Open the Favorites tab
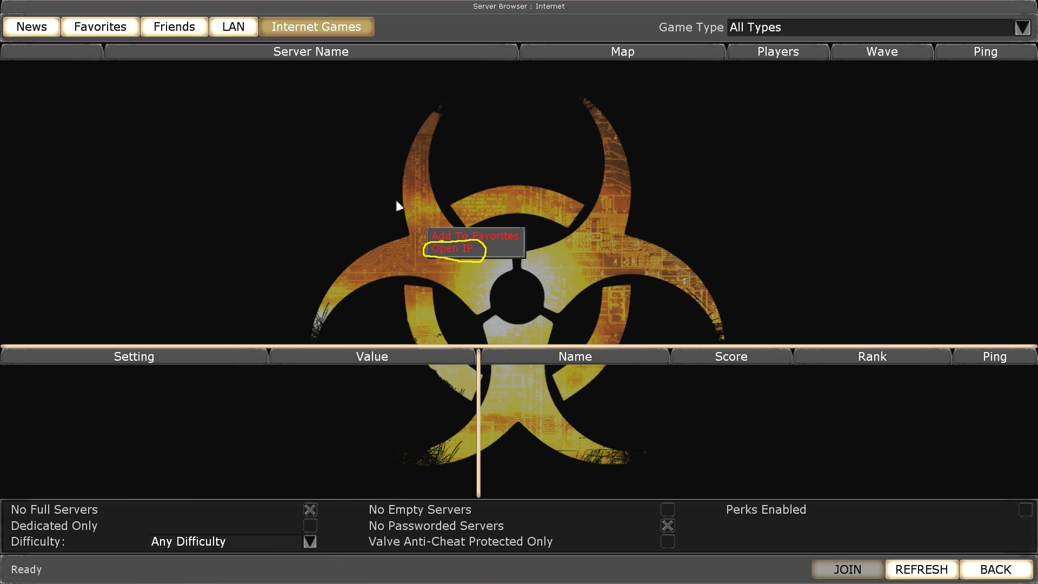 point(100,27)
